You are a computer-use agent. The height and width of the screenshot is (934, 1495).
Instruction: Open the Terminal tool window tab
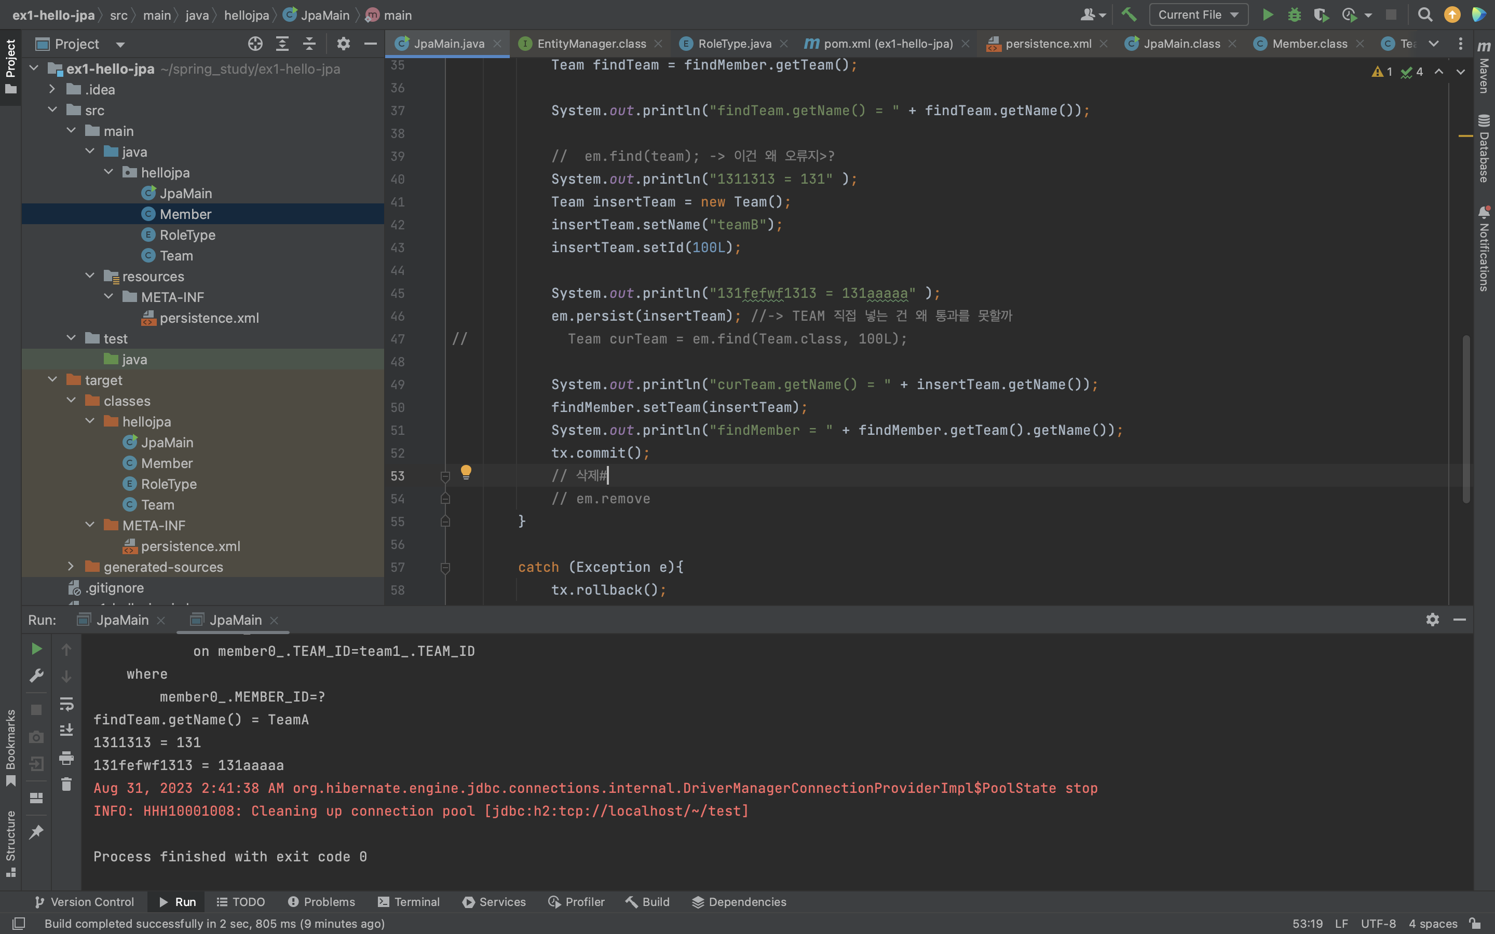point(409,902)
